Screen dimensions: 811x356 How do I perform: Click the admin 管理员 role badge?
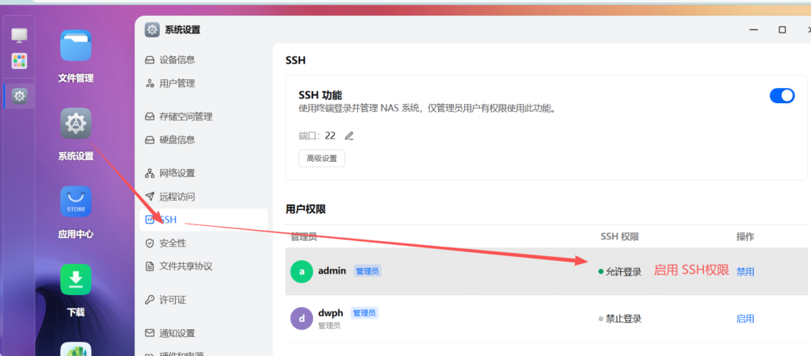367,270
